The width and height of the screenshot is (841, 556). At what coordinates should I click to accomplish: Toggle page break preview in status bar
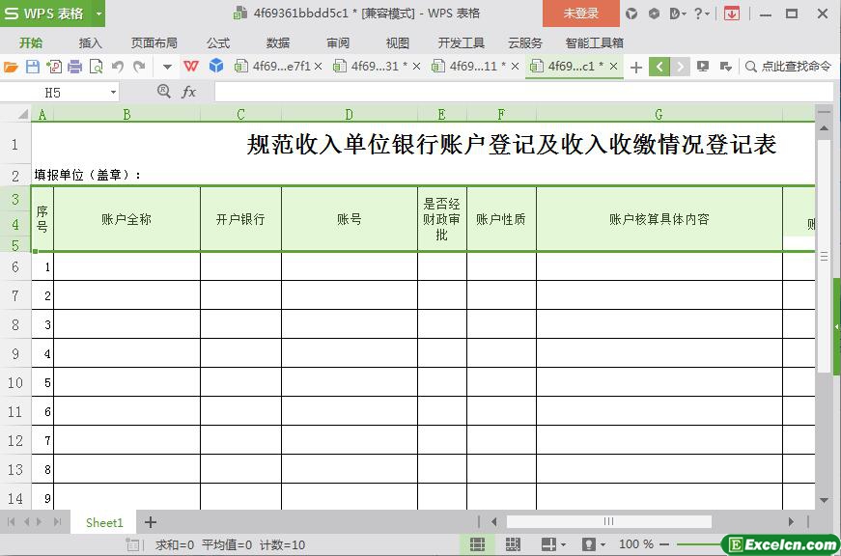tap(512, 544)
